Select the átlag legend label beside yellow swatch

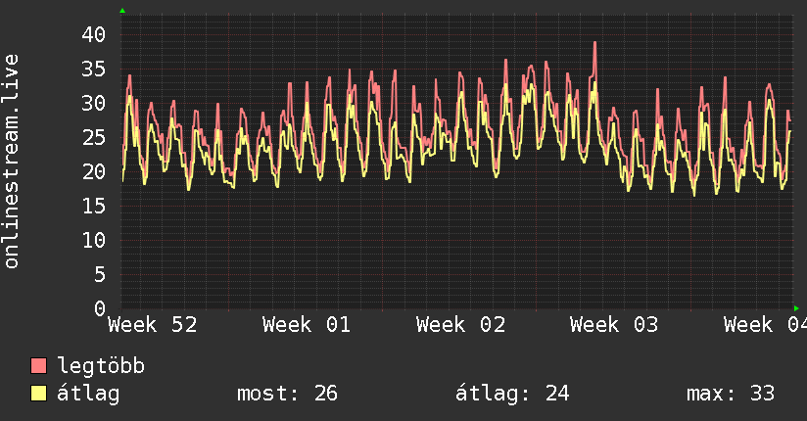point(88,394)
